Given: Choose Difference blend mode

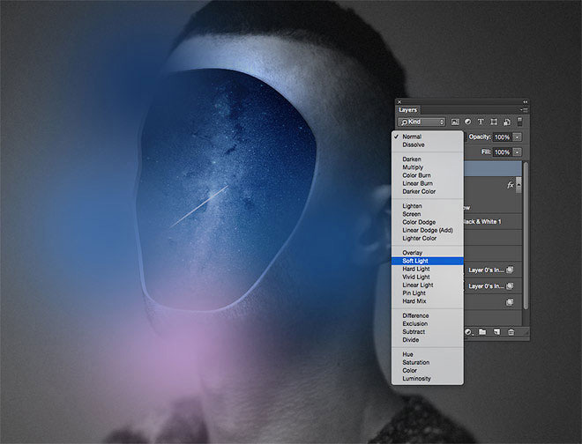Looking at the screenshot, I should (x=428, y=315).
